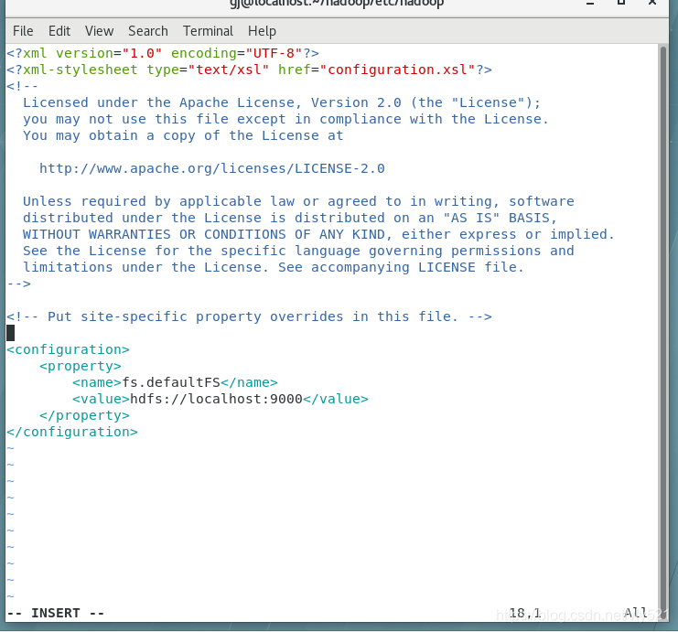Close the terminal window
The width and height of the screenshot is (678, 632).
click(652, 3)
